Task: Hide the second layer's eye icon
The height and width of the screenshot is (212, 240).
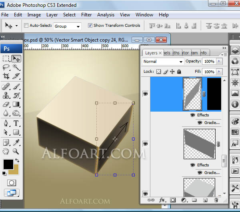Action: point(146,144)
